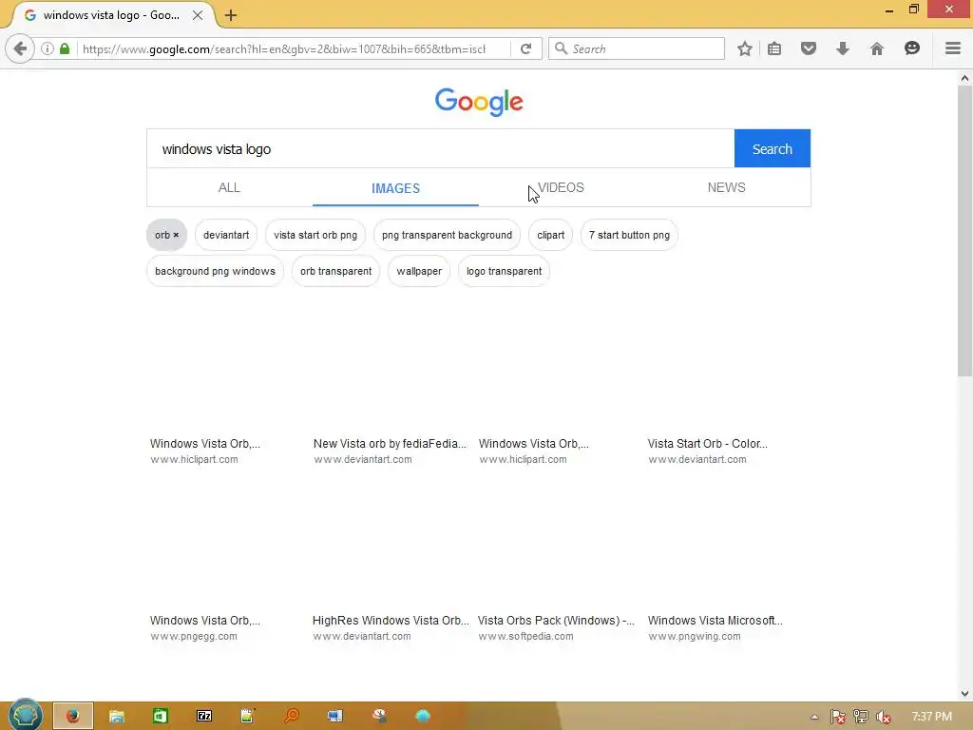This screenshot has width=973, height=730.
Task: Click network status tray icon
Action: coord(861,717)
